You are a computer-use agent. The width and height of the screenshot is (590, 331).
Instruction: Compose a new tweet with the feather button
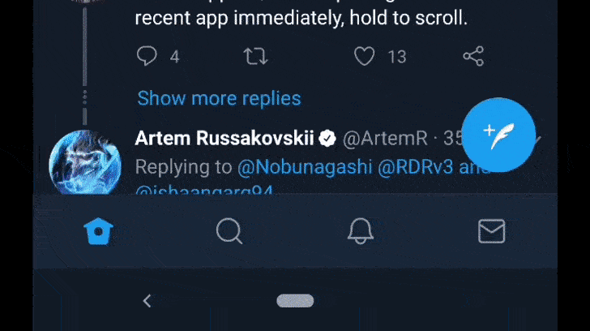(x=498, y=135)
